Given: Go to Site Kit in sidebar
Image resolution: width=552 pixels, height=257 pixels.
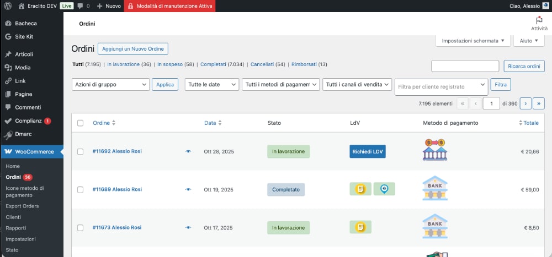Looking at the screenshot, I should 24,36.
